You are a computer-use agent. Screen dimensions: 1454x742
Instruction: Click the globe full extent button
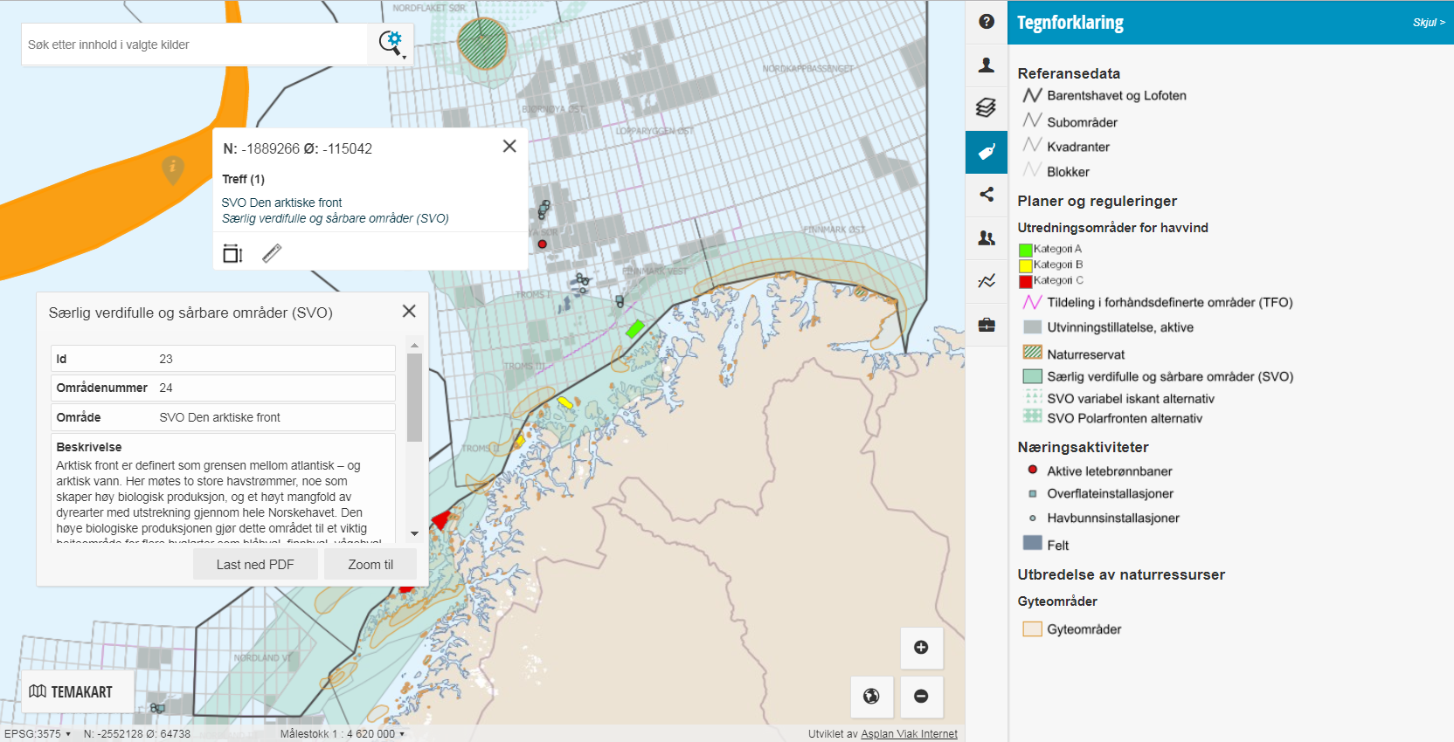coord(871,697)
